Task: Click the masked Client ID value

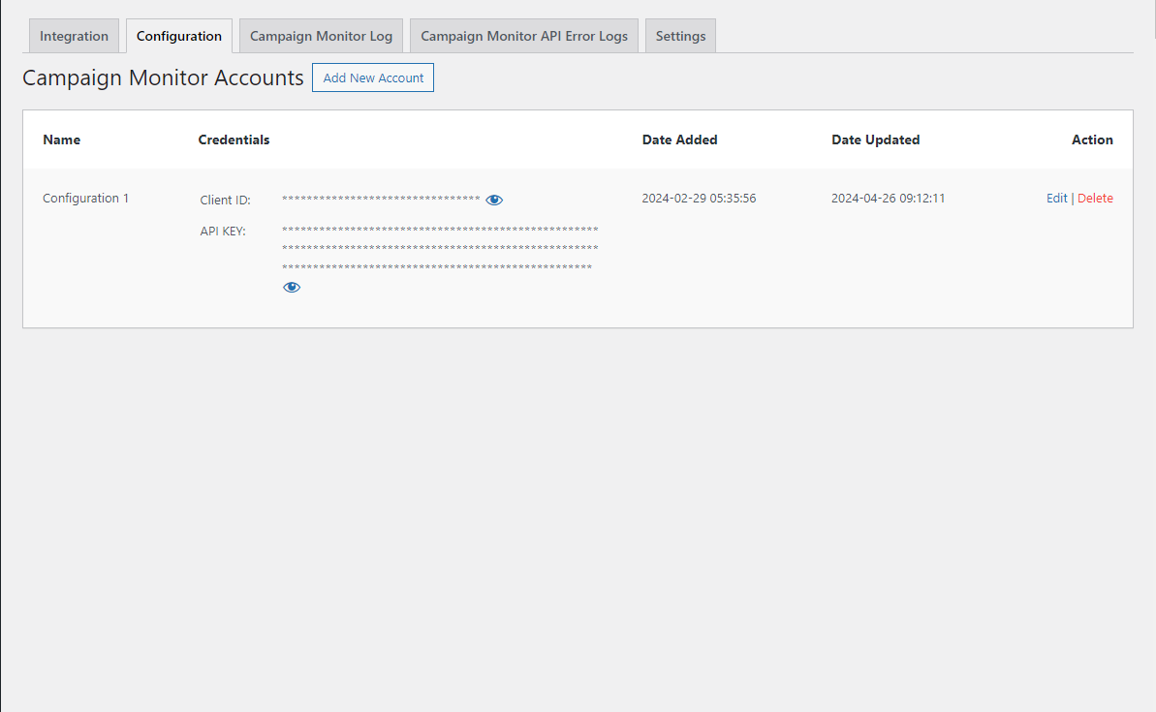Action: 381,199
